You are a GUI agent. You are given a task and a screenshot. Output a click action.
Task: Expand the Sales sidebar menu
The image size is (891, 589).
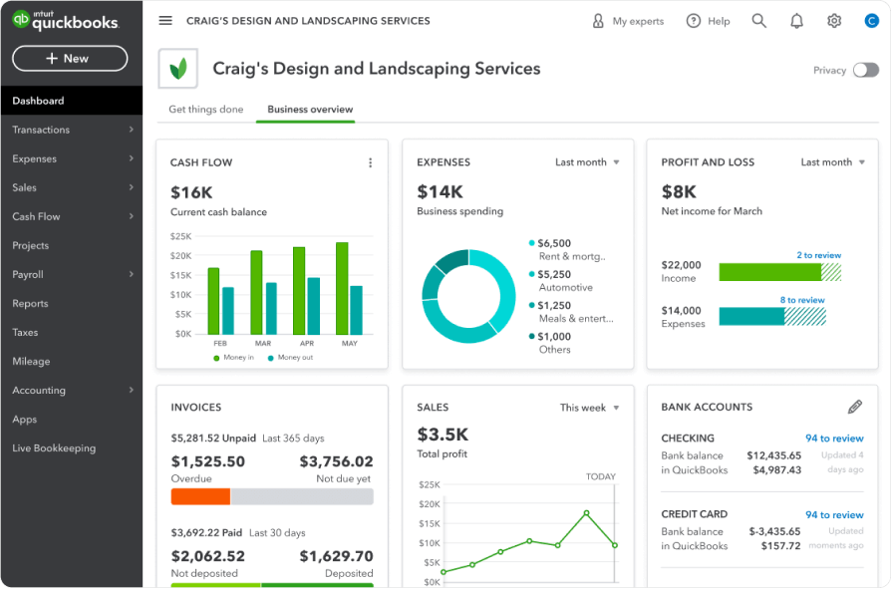pos(72,187)
